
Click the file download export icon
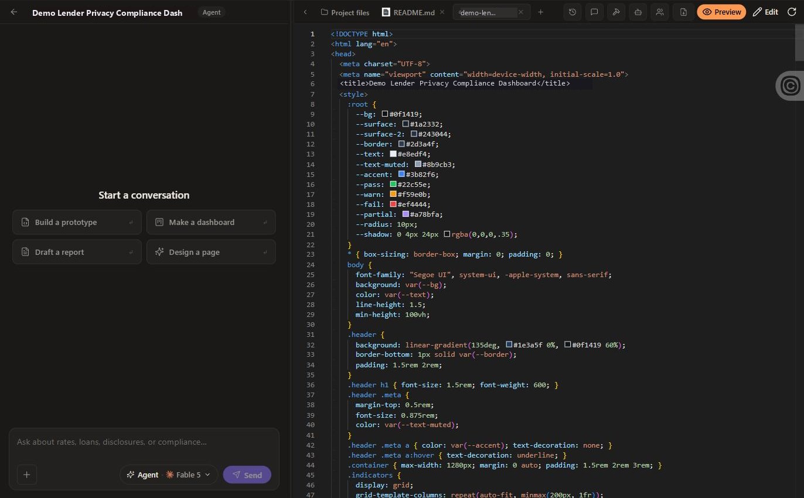click(683, 12)
